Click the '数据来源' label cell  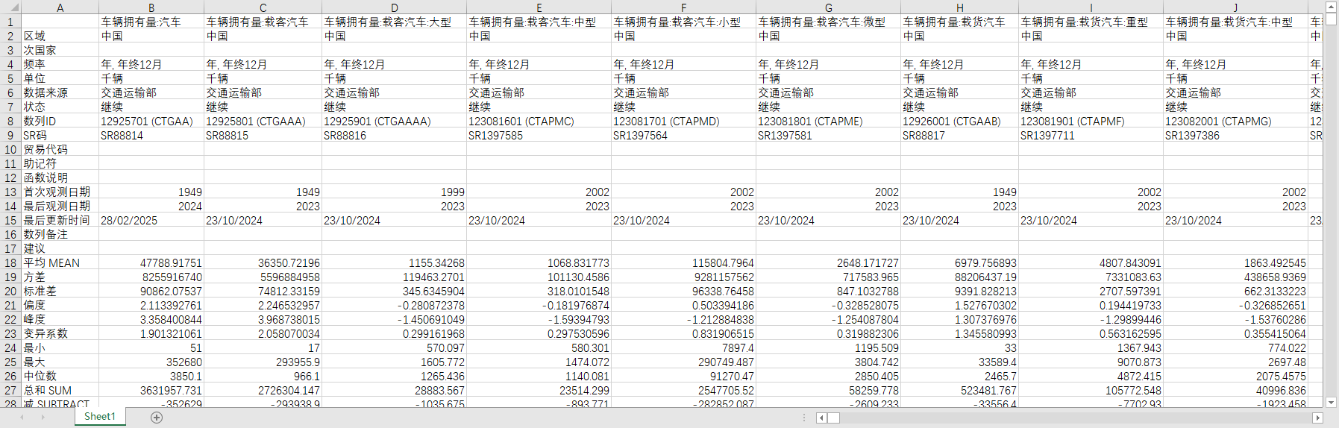[60, 92]
